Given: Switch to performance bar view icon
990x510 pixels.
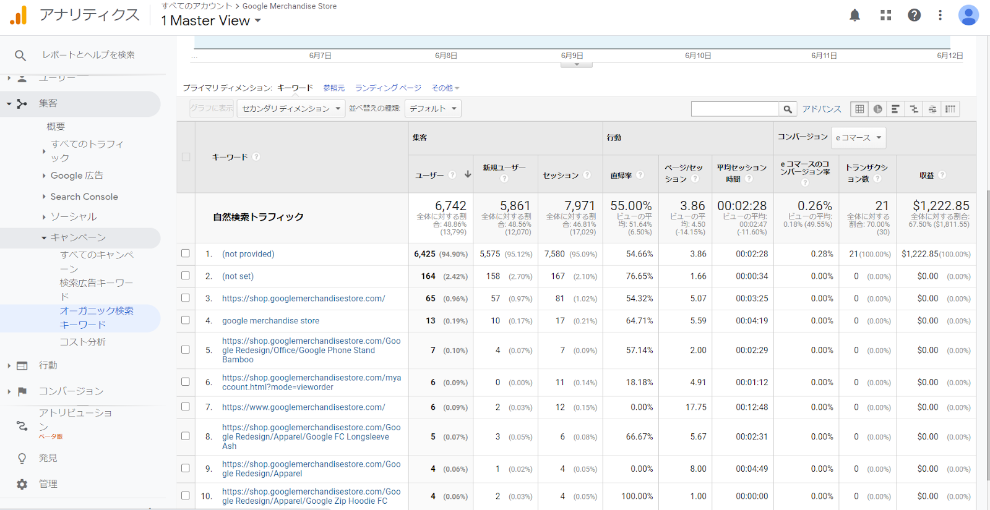Looking at the screenshot, I should 895,109.
